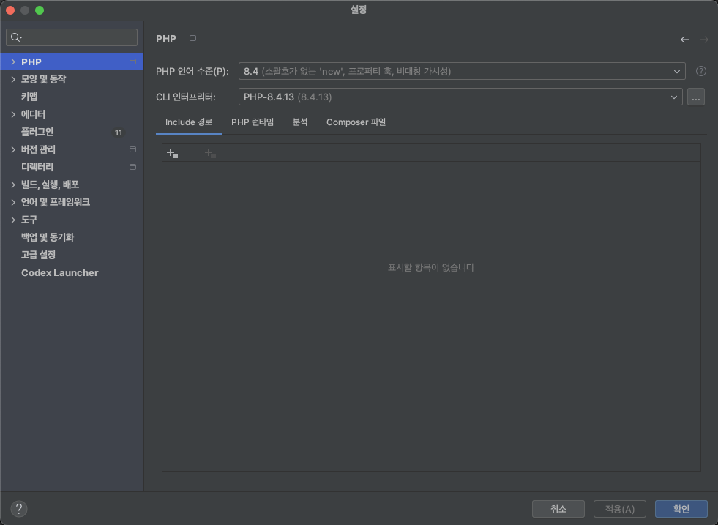The image size is (718, 525).
Task: Click the help icon at bottom left
Action: point(18,508)
